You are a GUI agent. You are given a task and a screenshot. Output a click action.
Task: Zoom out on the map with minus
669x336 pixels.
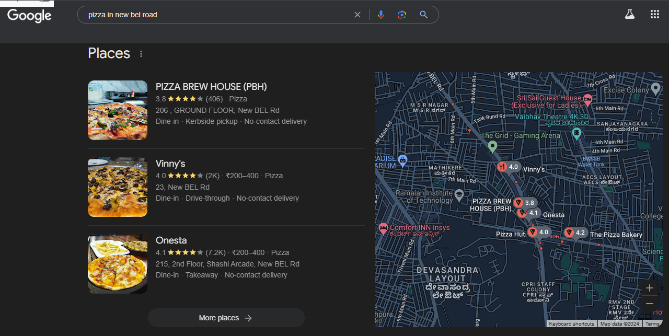pos(650,304)
